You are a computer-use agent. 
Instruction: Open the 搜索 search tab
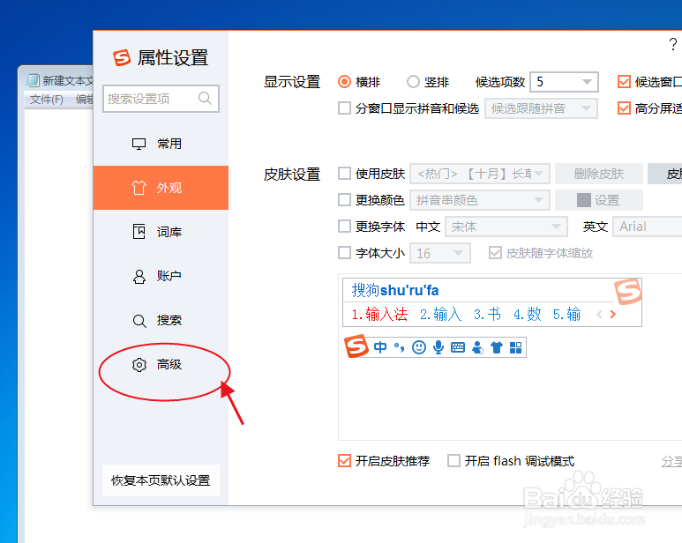pos(161,320)
